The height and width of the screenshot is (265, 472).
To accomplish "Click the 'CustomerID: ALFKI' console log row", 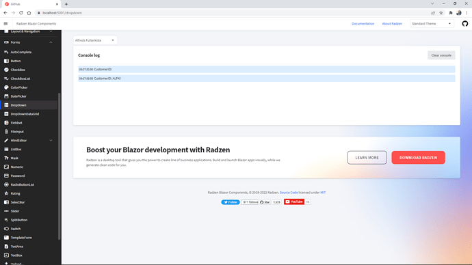I will pos(266,79).
